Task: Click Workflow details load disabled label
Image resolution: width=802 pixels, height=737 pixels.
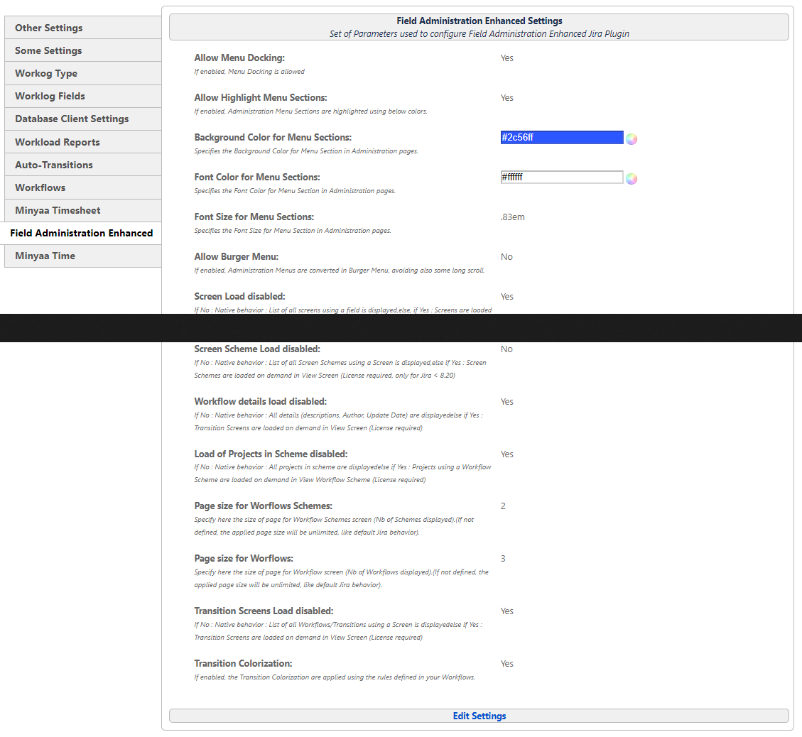Action: tap(260, 402)
